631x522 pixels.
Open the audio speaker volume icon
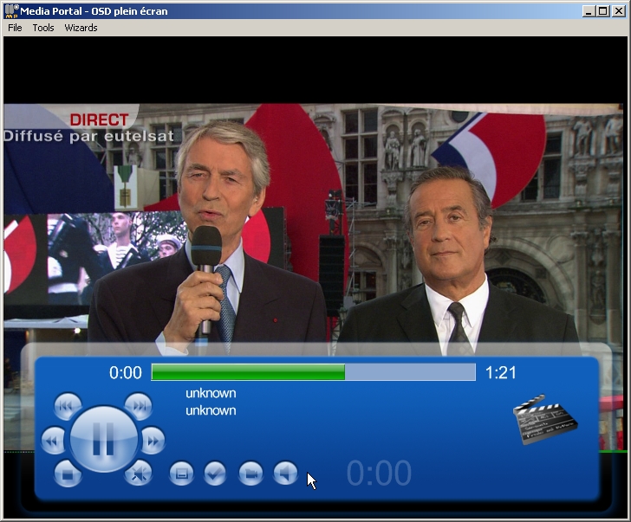[285, 474]
